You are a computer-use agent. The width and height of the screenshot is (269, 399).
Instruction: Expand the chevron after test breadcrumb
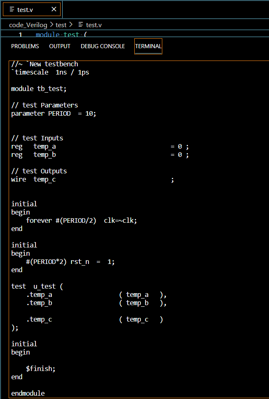[70, 25]
